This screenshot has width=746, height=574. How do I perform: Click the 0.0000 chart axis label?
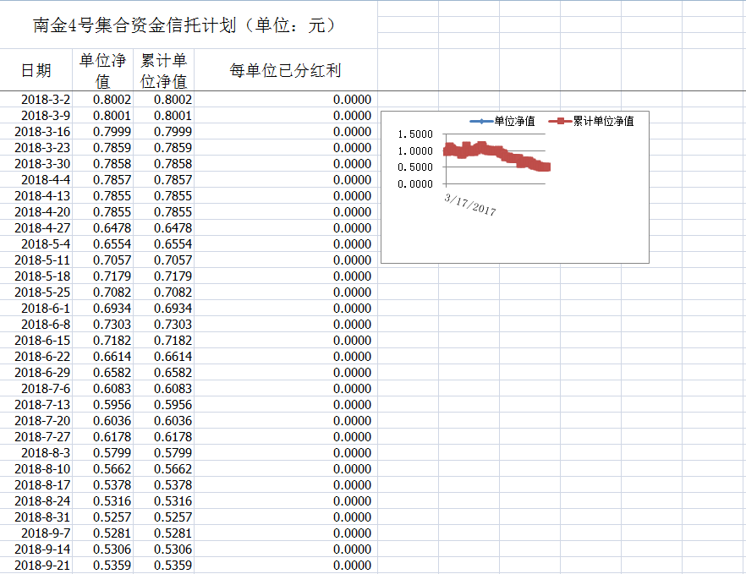pos(414,184)
